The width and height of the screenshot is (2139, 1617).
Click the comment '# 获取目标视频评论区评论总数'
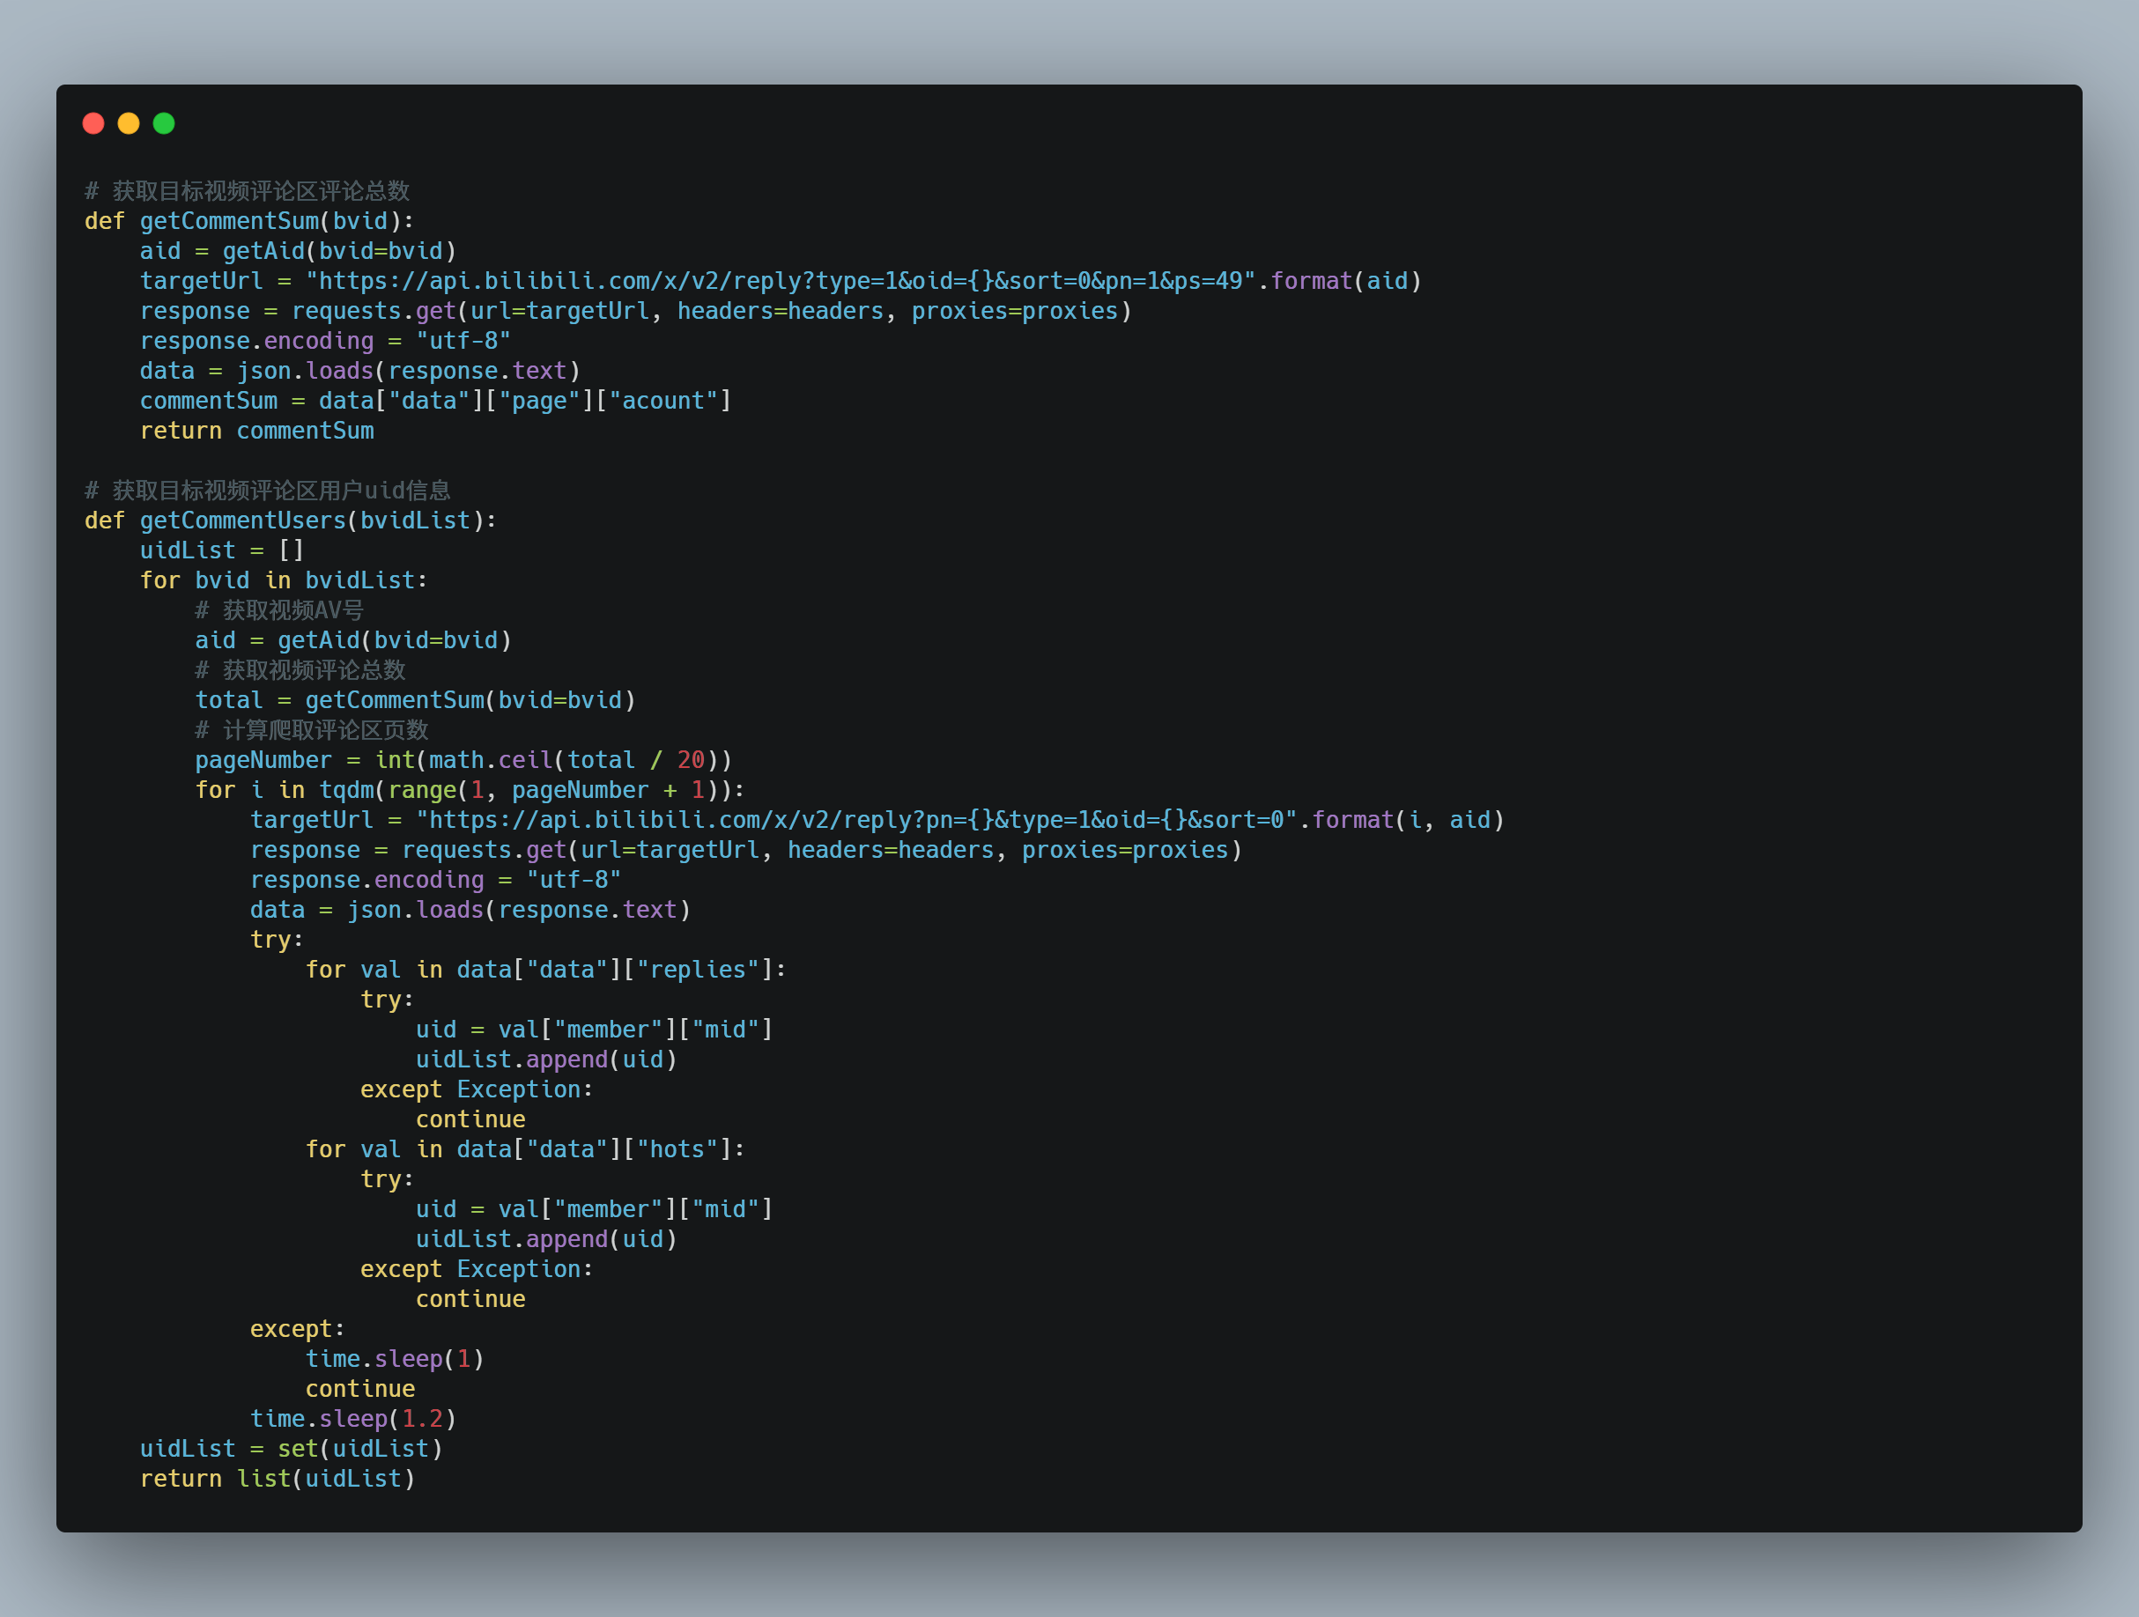coord(248,191)
